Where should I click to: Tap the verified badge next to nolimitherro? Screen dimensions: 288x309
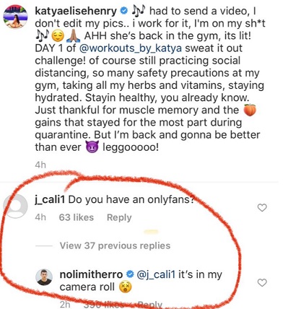[130, 274]
